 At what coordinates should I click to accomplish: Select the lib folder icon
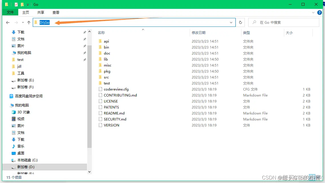(100, 59)
